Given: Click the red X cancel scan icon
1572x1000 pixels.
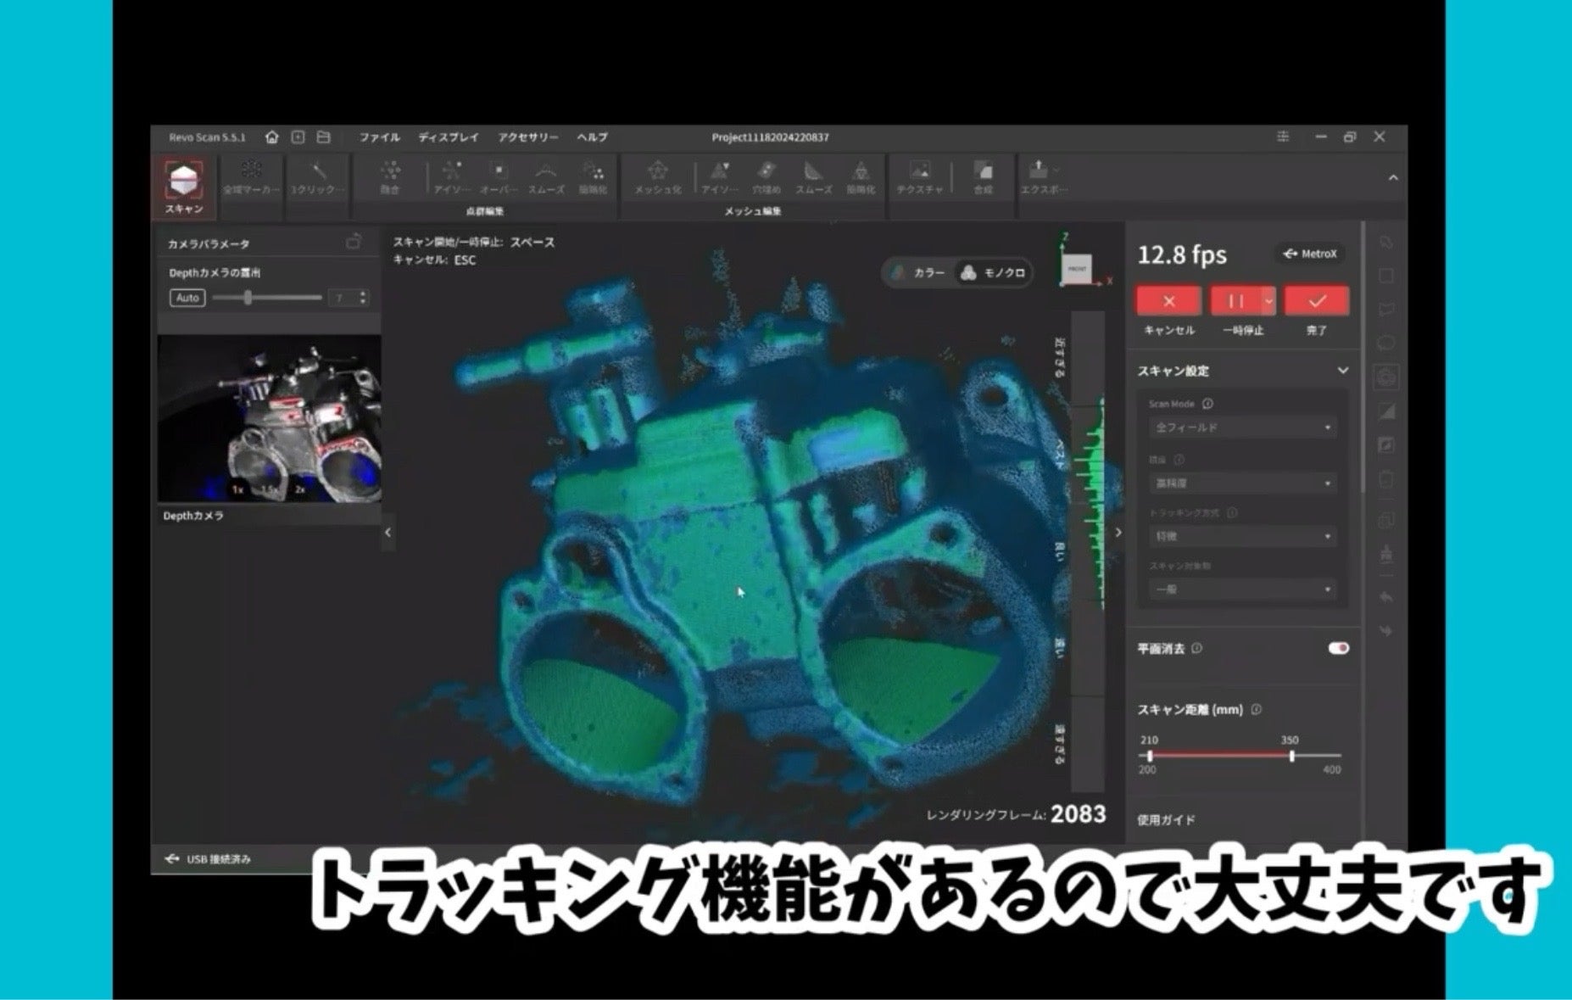Looking at the screenshot, I should pos(1168,301).
